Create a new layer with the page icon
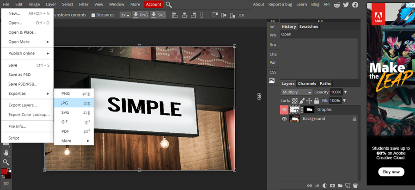This screenshot has height=190, width=415. click(348, 185)
